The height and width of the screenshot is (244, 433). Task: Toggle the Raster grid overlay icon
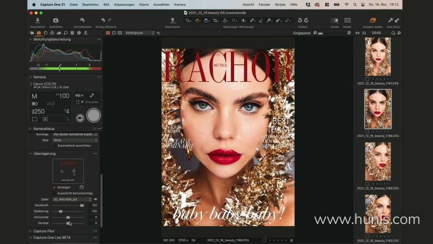coord(347,21)
